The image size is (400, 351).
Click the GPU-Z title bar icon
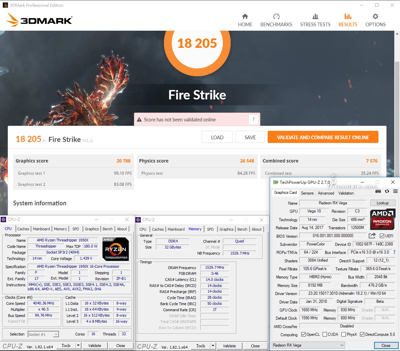click(x=275, y=182)
